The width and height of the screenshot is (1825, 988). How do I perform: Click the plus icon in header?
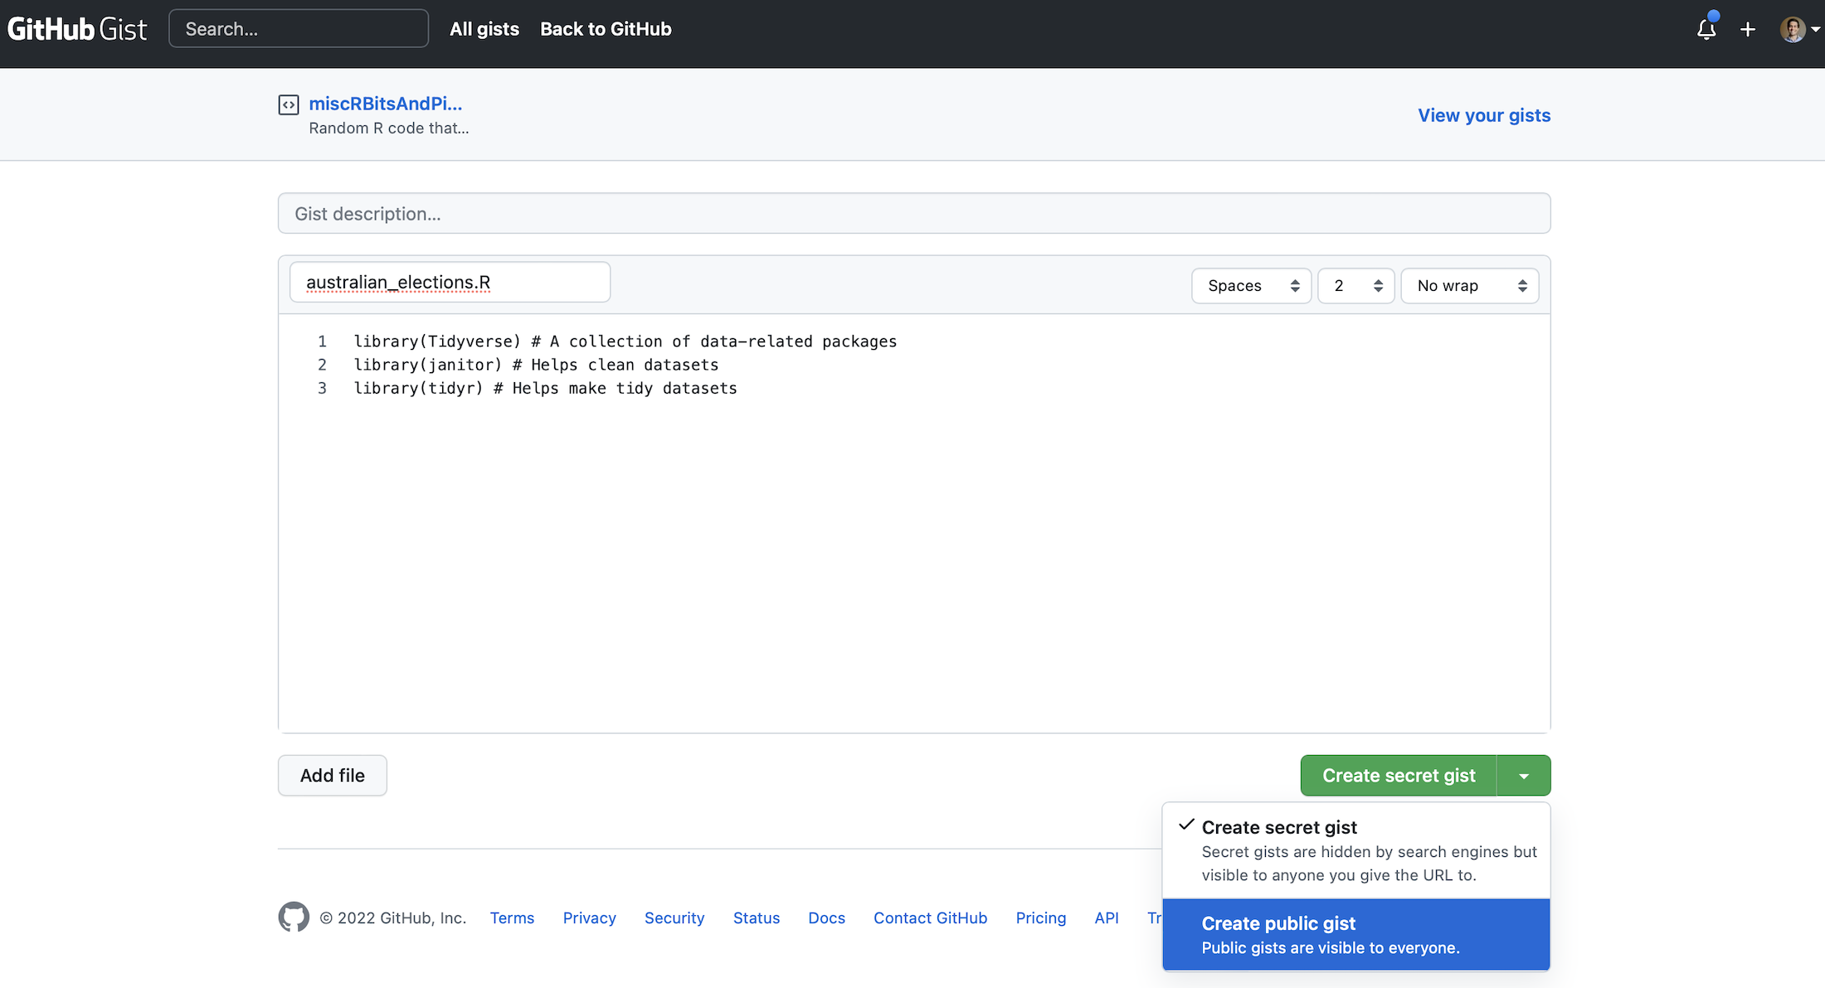click(x=1748, y=30)
